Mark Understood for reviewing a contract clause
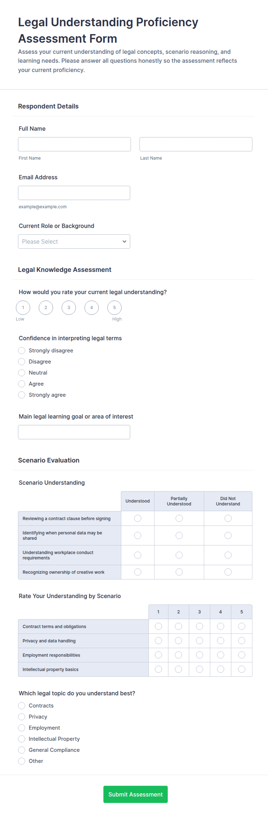The image size is (268, 817). (x=137, y=518)
